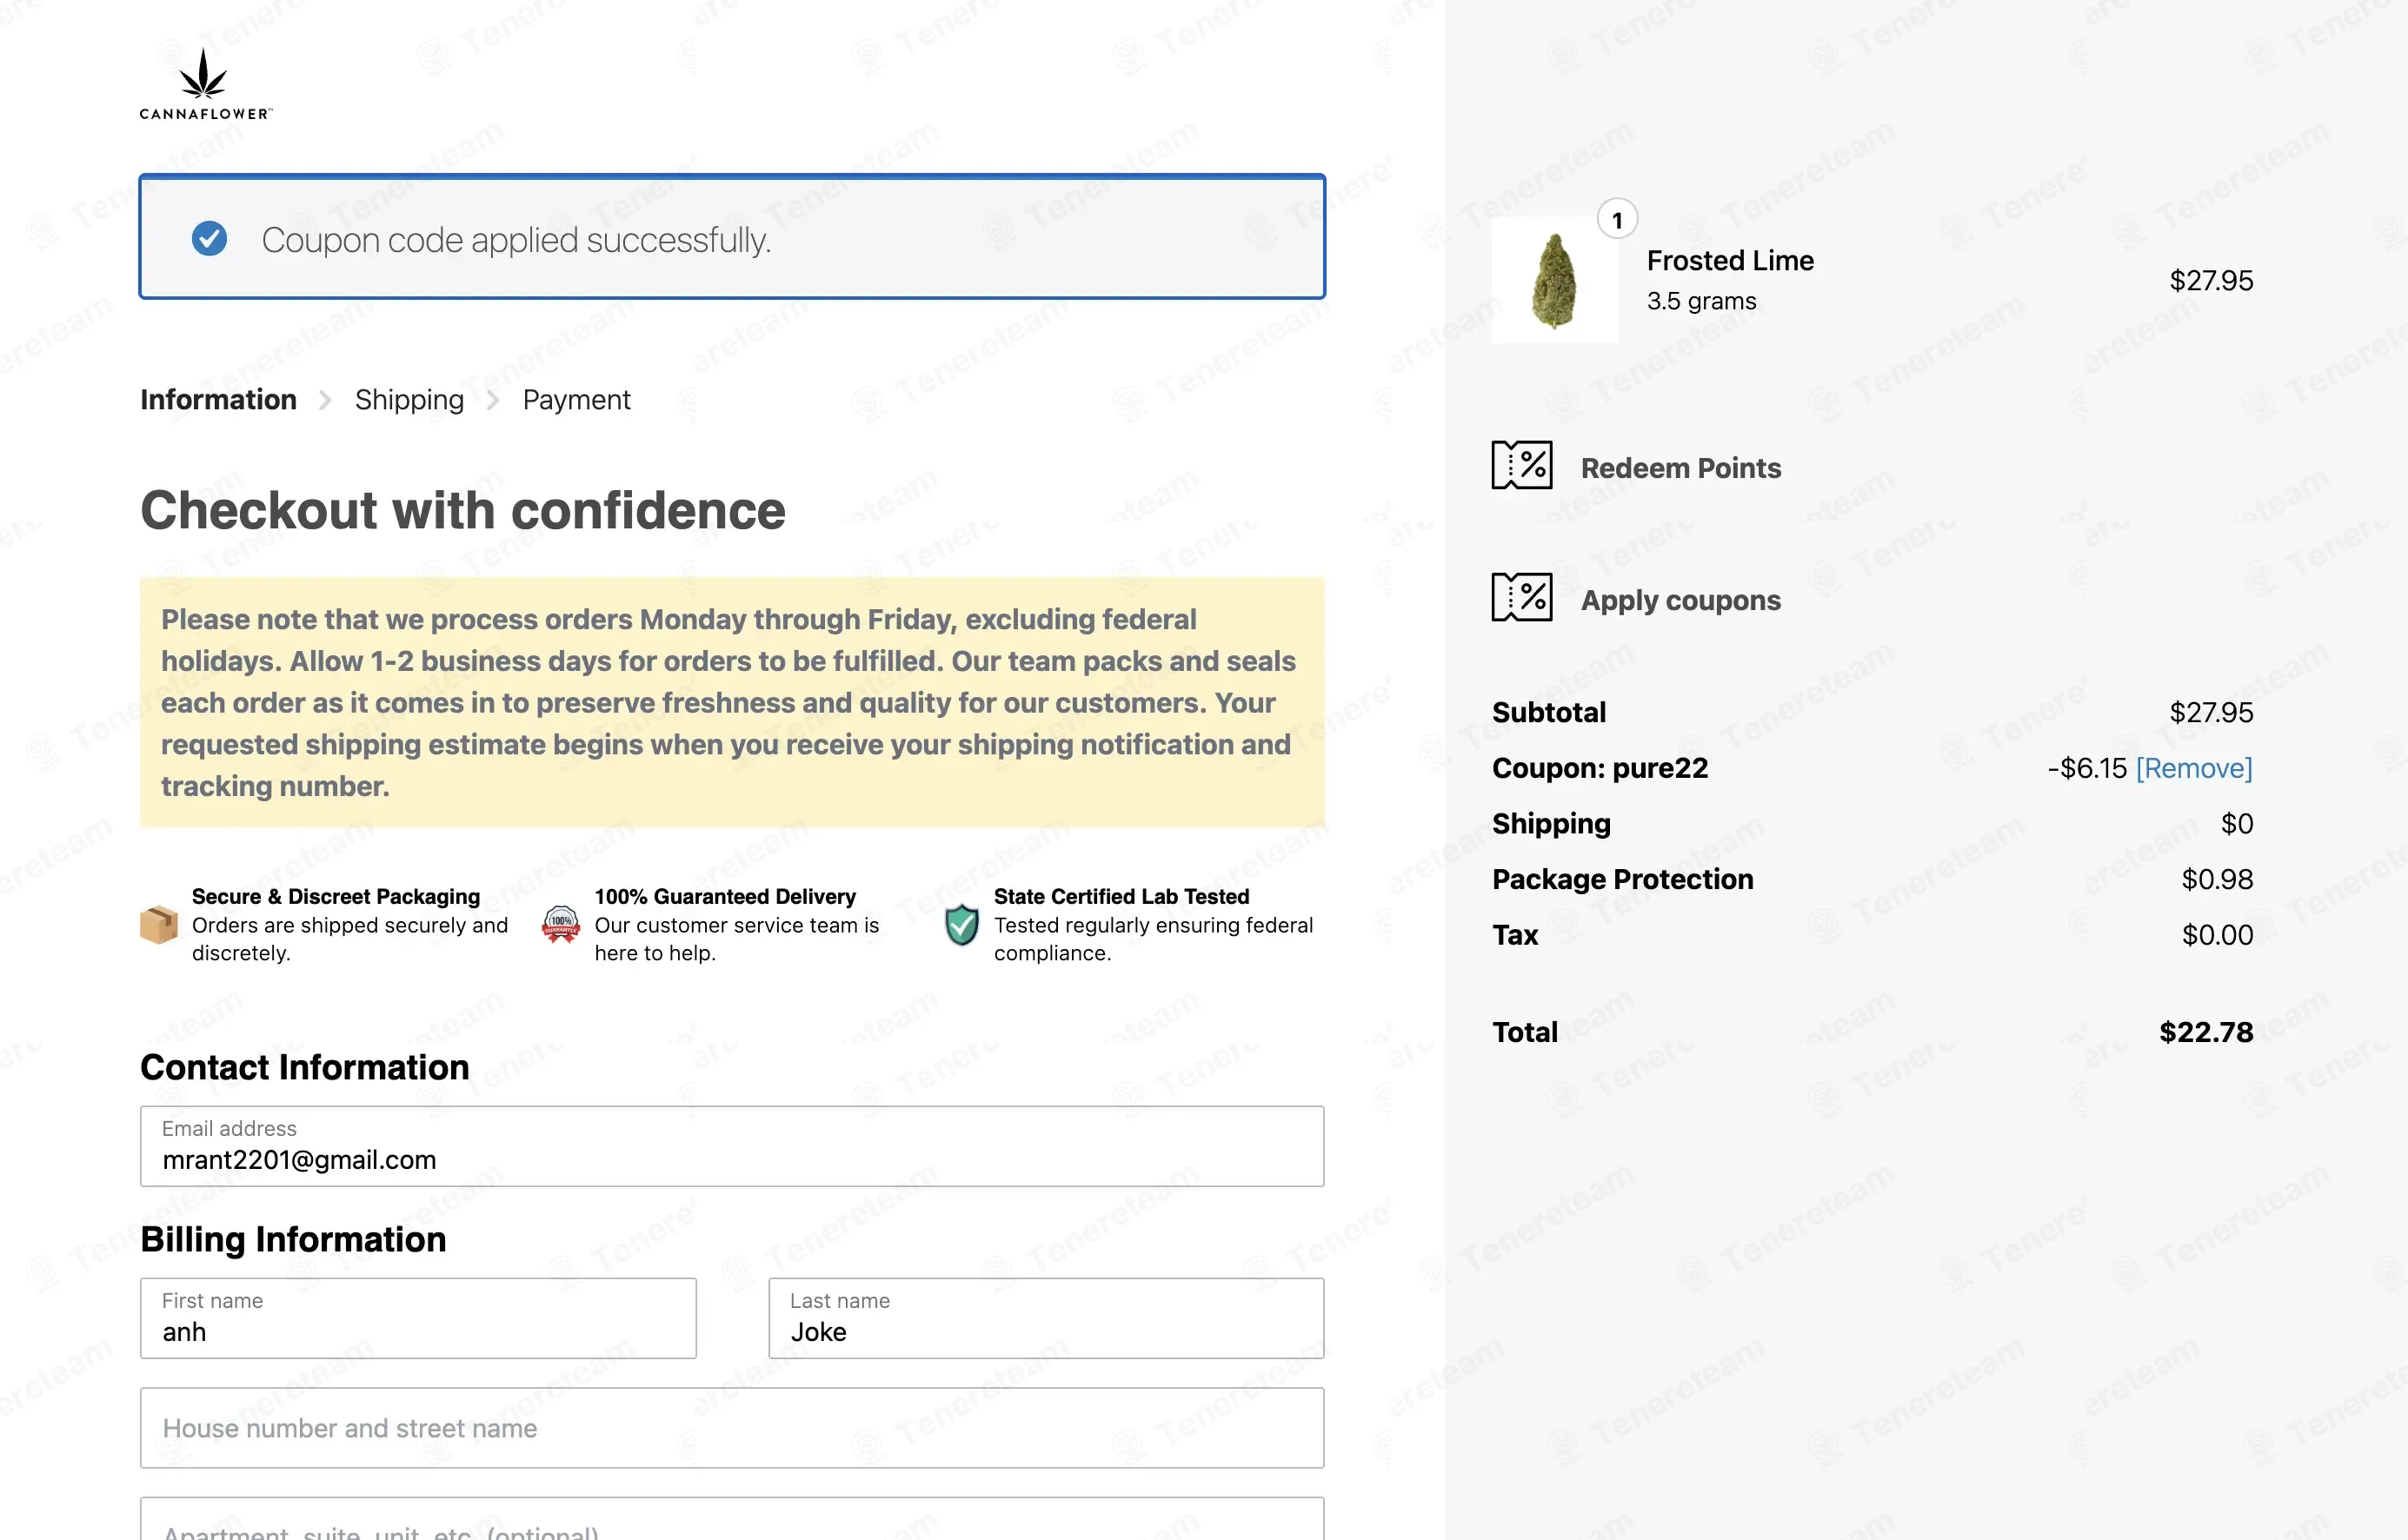Expand the Redeem Points section
The width and height of the screenshot is (2408, 1540).
[1680, 467]
